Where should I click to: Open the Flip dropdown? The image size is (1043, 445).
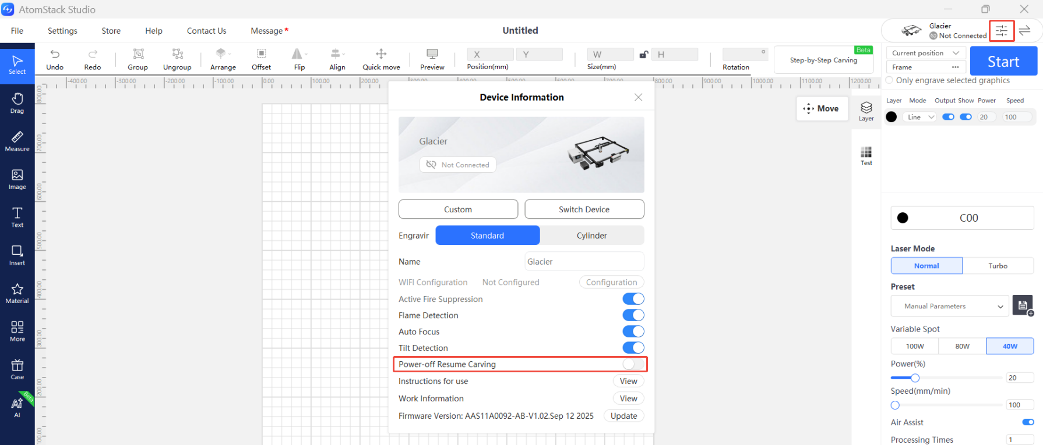(299, 59)
